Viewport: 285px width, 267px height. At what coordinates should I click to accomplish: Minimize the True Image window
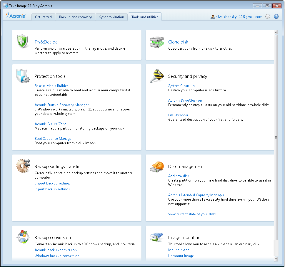[x=257, y=6]
